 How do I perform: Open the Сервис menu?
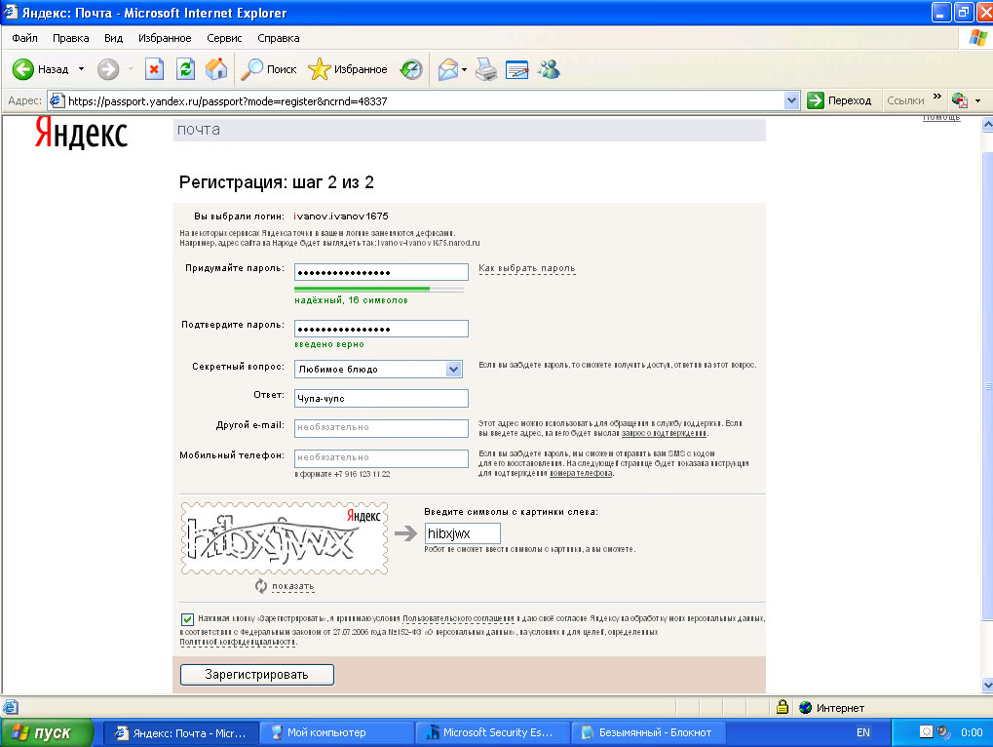point(224,38)
